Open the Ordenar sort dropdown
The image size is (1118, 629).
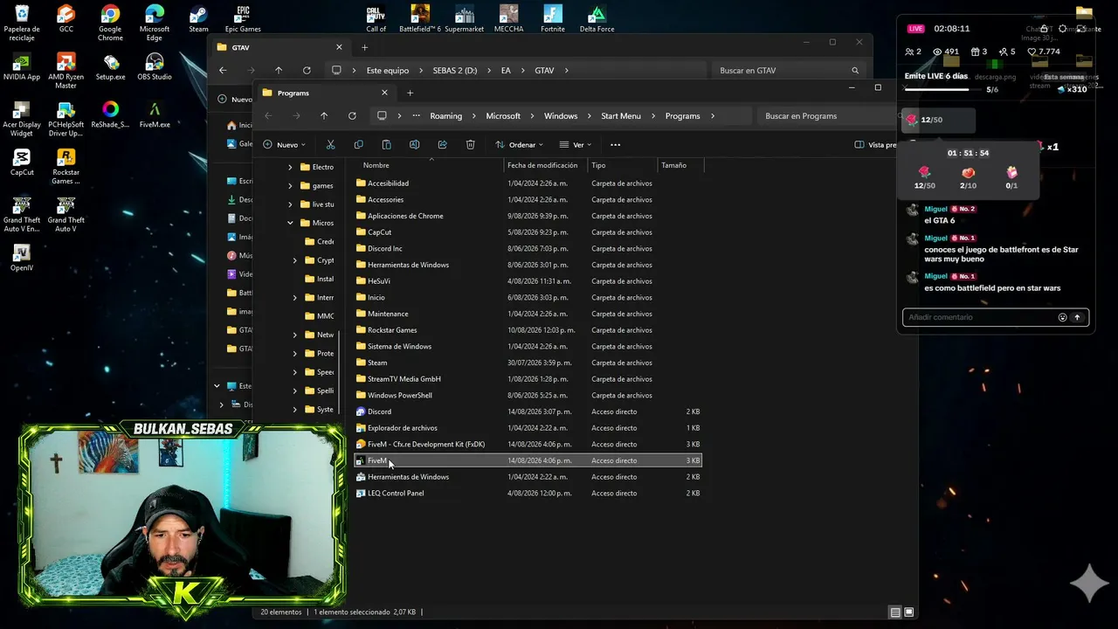pyautogui.click(x=519, y=145)
